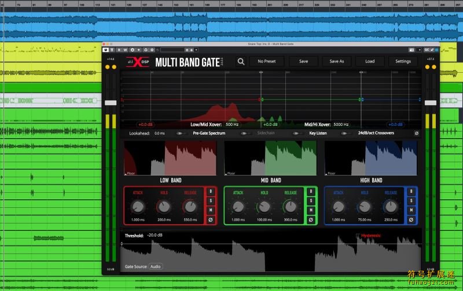This screenshot has width=463, height=291.
Task: Open the preset search magnifier
Action: (241, 62)
